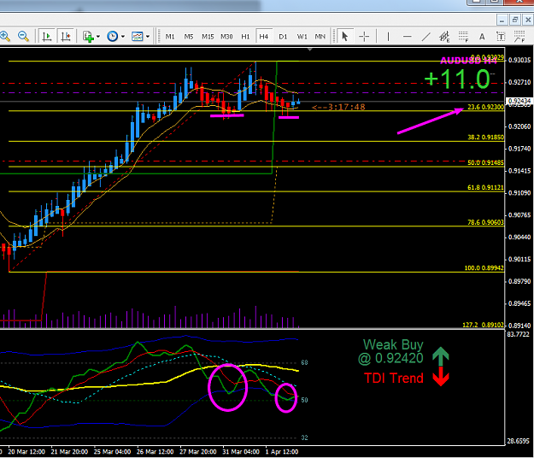Switch chart to H1 timeframe

(245, 37)
